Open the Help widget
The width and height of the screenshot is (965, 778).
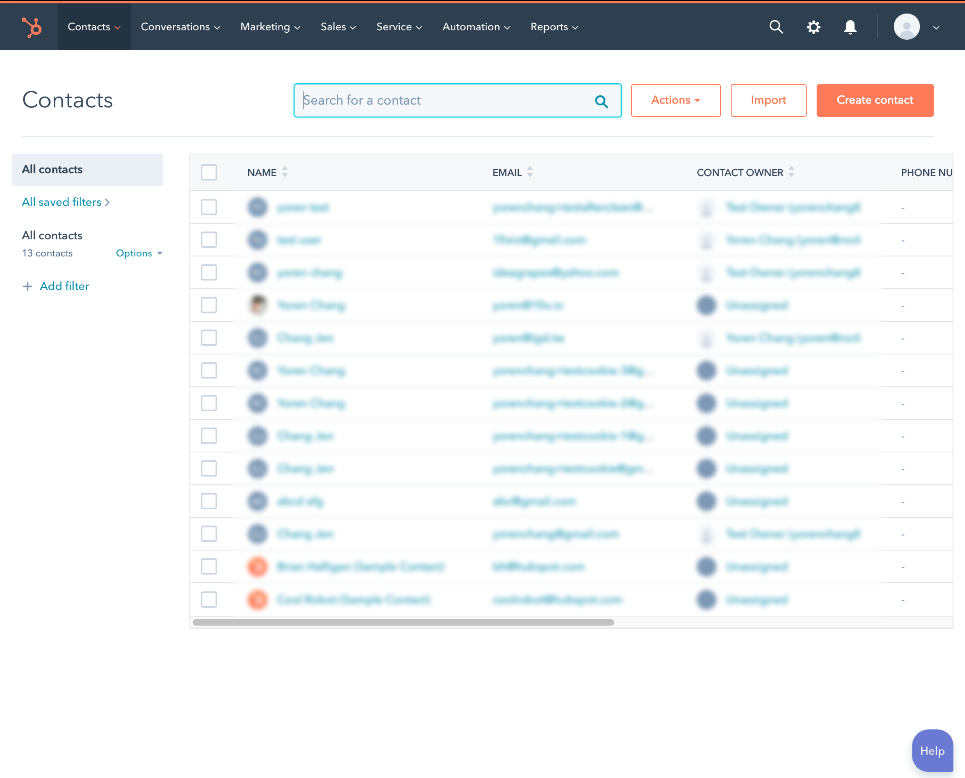point(932,751)
